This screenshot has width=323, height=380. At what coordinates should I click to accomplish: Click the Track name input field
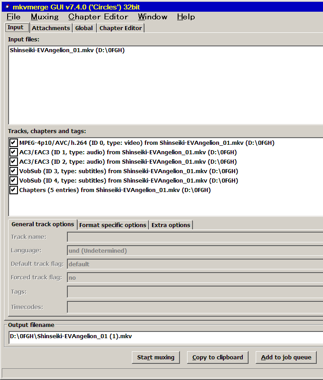(x=195, y=237)
